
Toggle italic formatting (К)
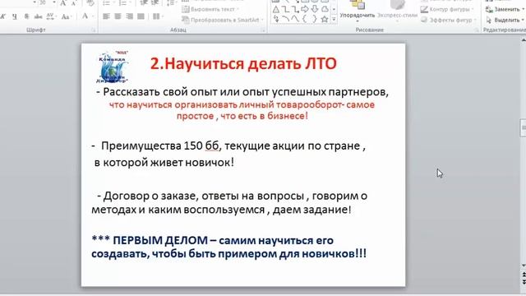point(2,16)
